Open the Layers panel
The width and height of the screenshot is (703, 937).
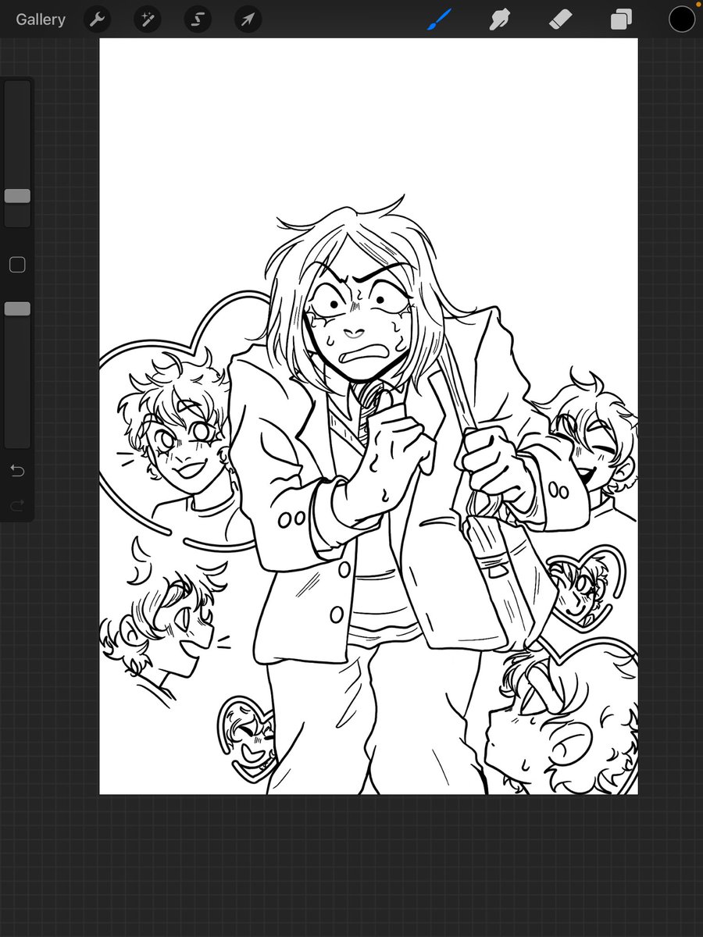621,20
